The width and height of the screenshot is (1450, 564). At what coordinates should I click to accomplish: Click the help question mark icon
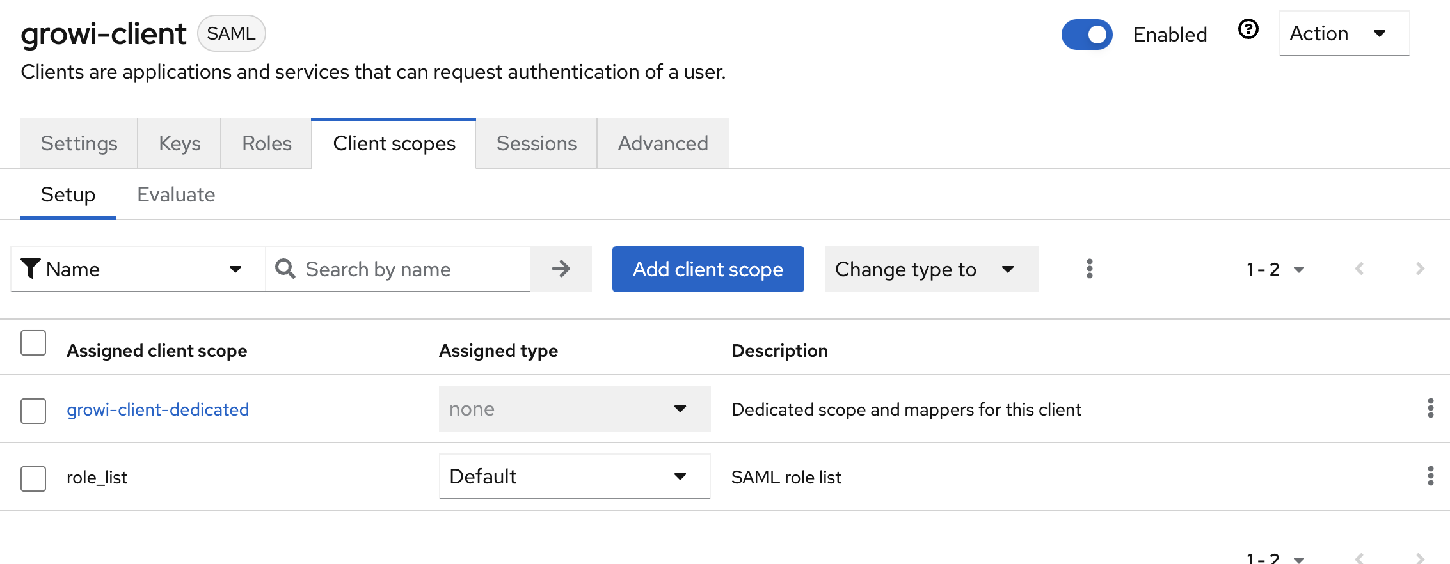[1248, 29]
